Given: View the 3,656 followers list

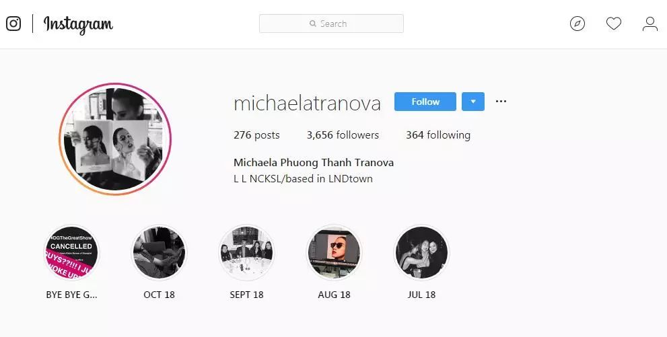Looking at the screenshot, I should coord(343,135).
